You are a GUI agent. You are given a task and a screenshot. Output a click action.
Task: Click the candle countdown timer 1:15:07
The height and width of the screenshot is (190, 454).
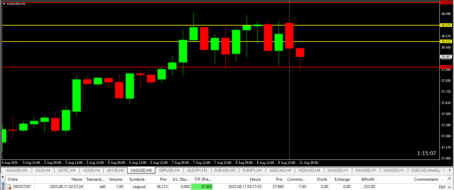(427, 153)
